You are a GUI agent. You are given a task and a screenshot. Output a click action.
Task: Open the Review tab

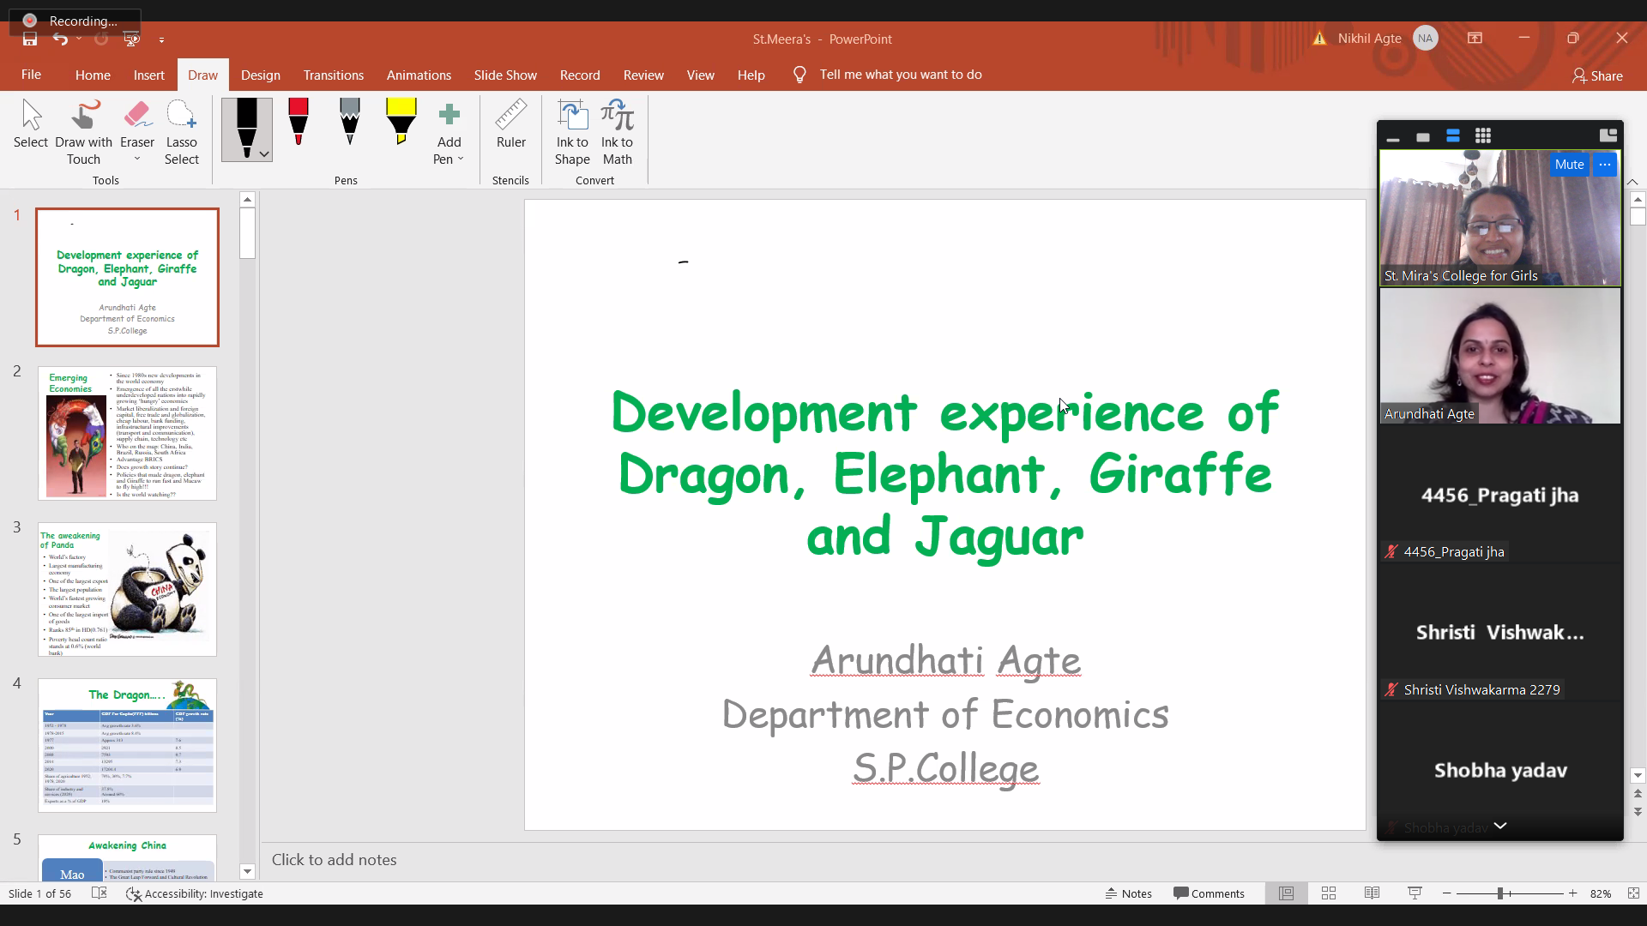pos(643,75)
